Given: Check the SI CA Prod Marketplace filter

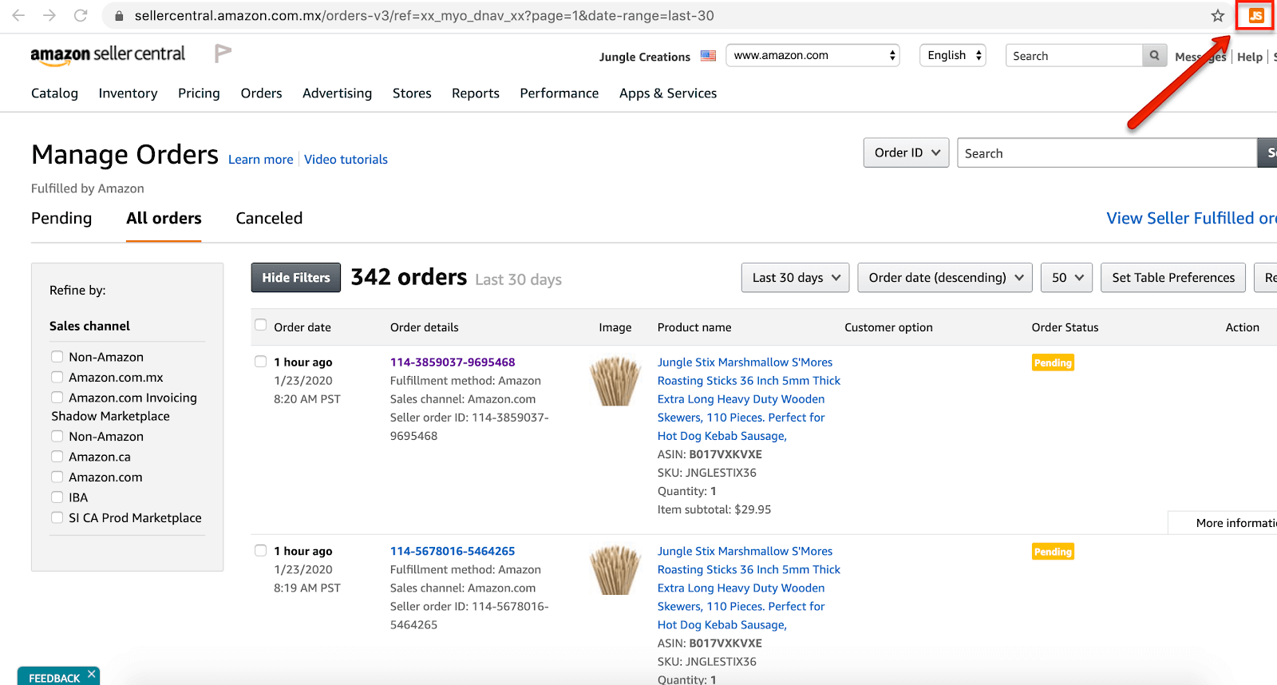Looking at the screenshot, I should coord(57,517).
